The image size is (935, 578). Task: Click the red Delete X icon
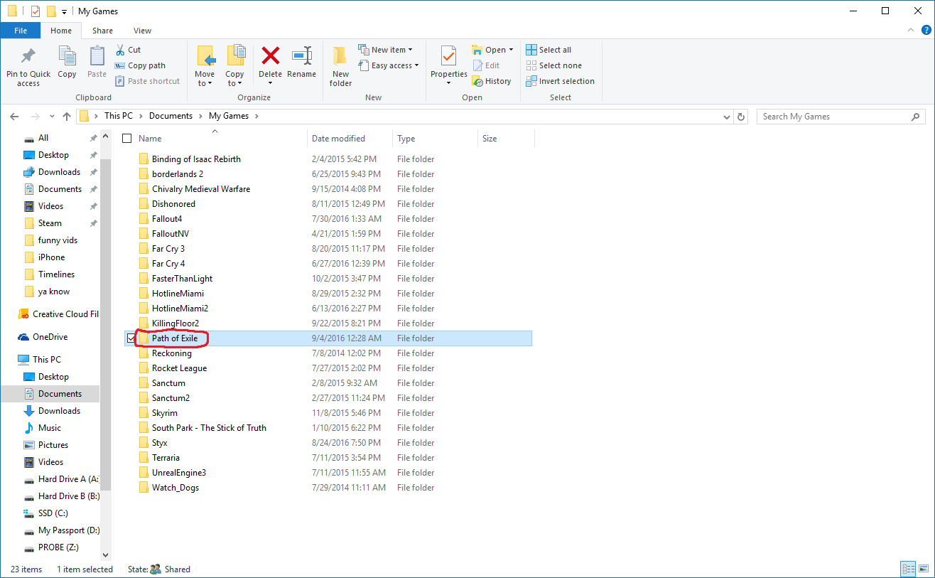pos(270,56)
